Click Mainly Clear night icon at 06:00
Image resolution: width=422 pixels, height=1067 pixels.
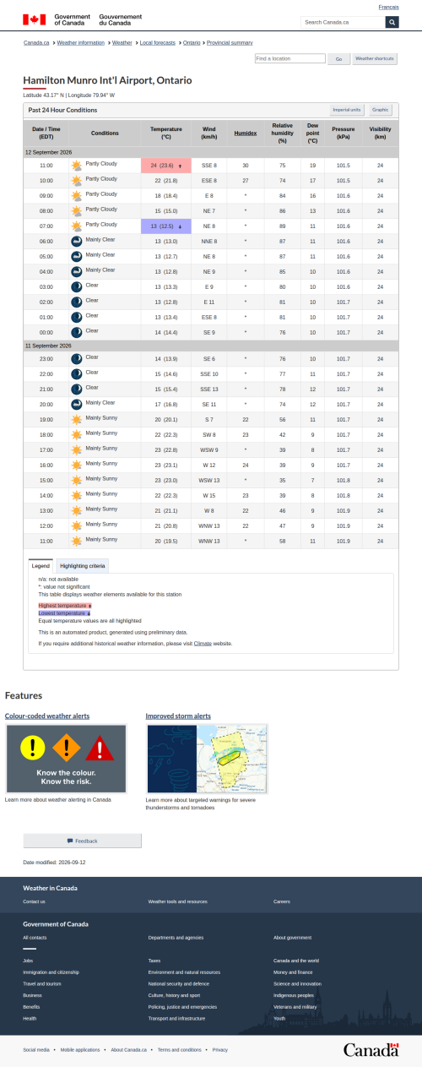77,242
